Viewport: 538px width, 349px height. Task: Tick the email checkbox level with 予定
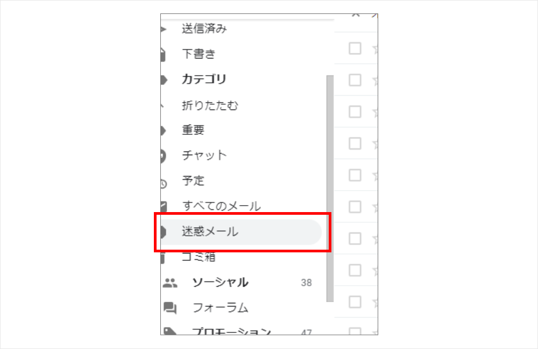pyautogui.click(x=355, y=175)
